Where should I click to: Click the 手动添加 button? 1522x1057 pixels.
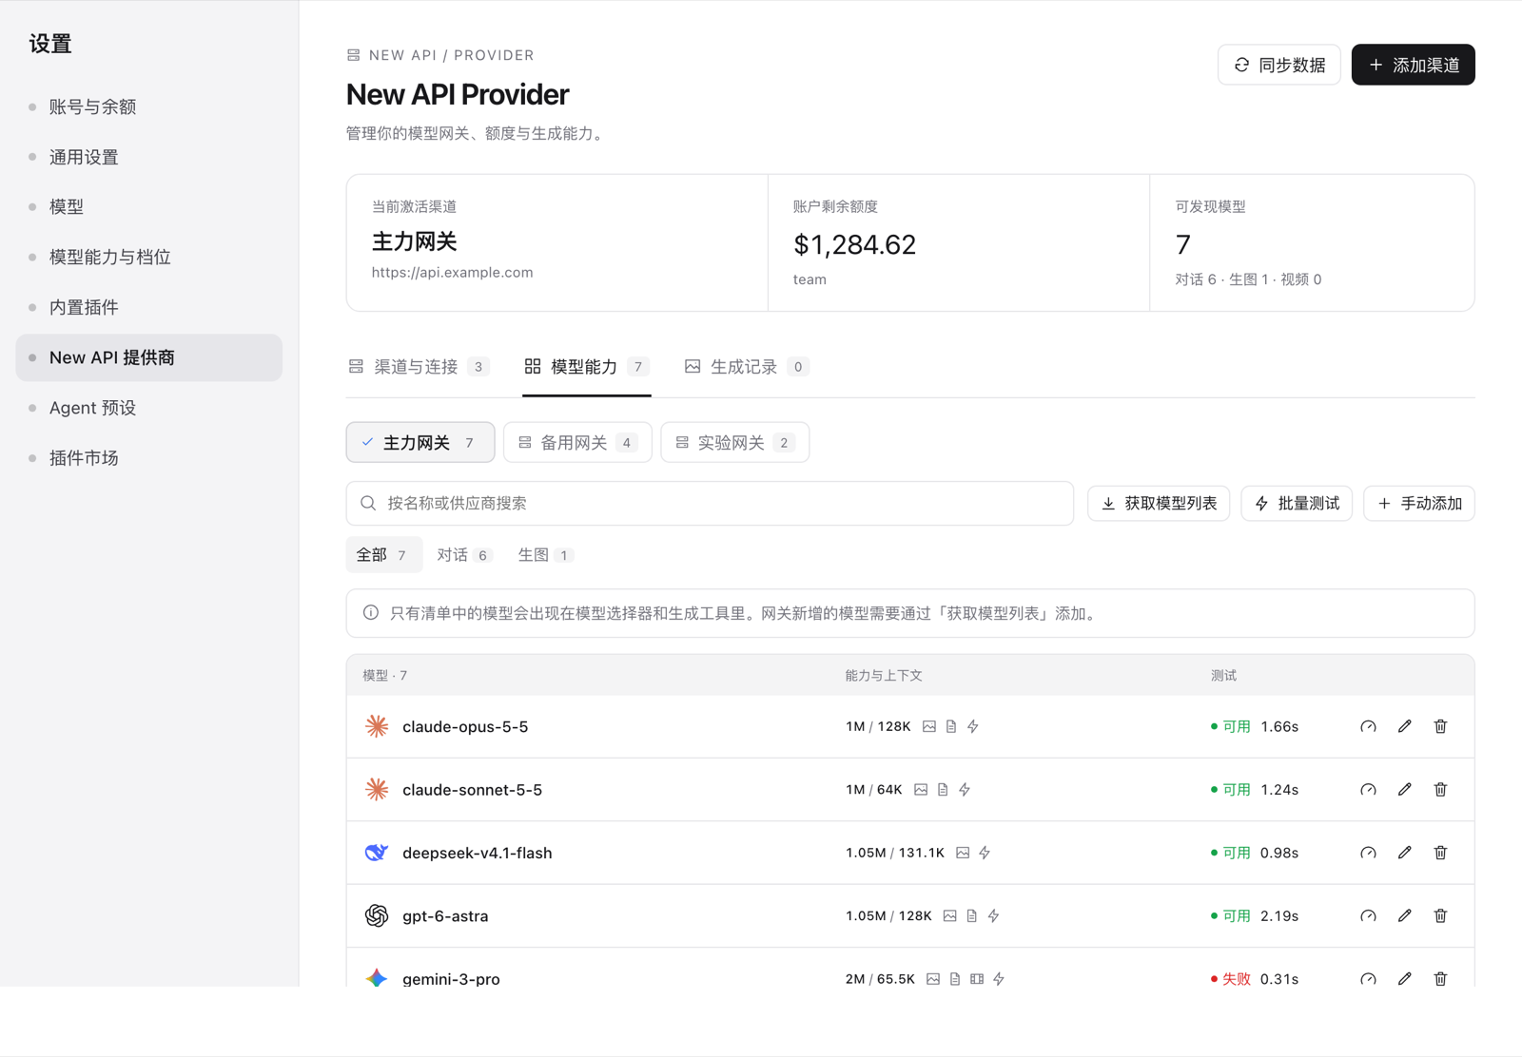pyautogui.click(x=1419, y=503)
